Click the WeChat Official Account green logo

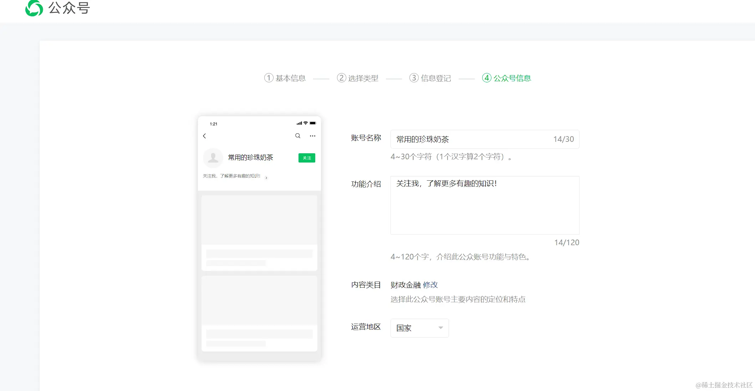point(34,8)
